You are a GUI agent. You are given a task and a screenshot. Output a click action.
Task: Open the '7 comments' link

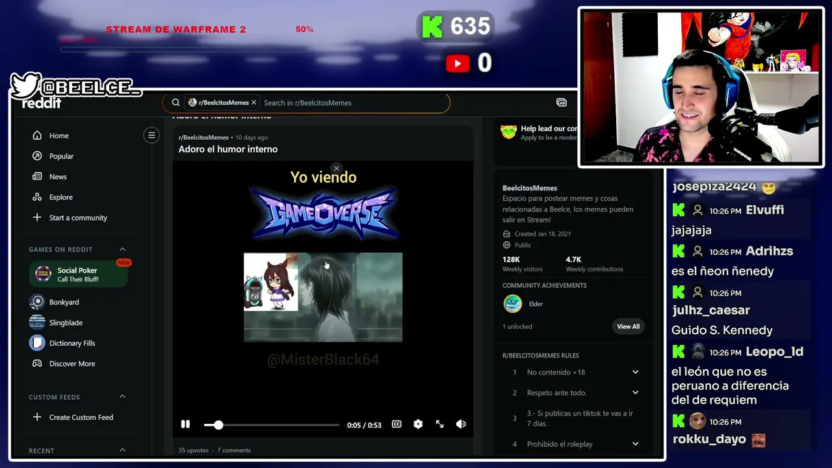[234, 450]
